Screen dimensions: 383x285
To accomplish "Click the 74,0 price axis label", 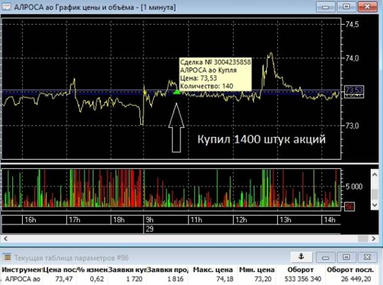I will tap(352, 58).
